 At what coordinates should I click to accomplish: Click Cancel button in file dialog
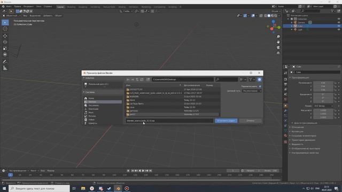250,121
